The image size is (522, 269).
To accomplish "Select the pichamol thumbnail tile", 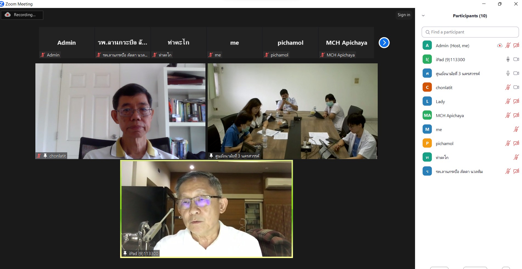I will (x=290, y=43).
